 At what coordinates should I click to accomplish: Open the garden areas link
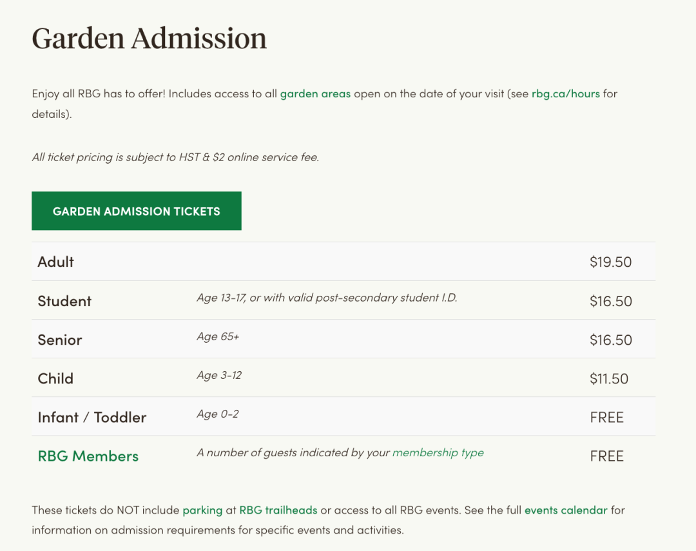[315, 93]
